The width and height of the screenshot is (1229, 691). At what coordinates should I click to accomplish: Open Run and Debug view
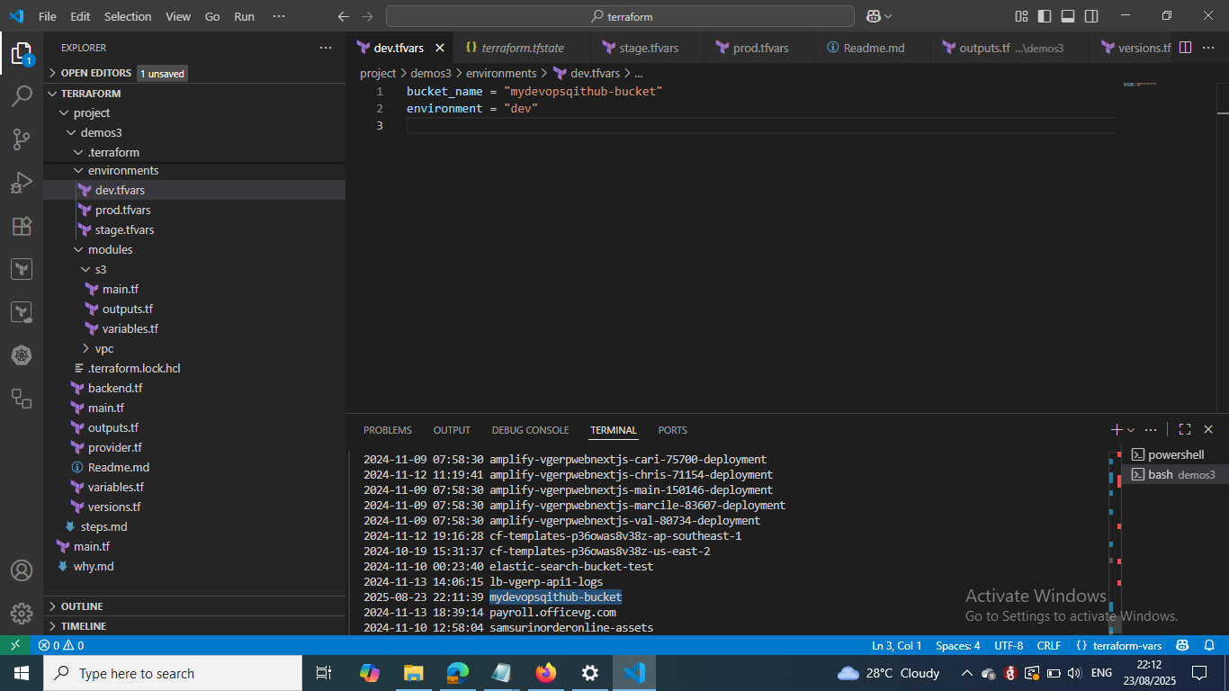[22, 183]
